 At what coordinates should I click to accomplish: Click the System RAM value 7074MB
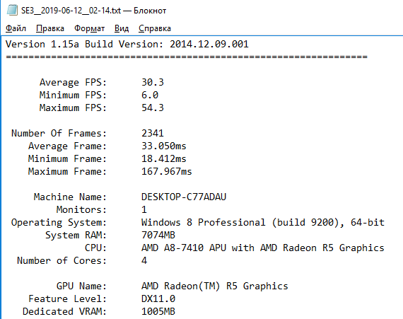tap(158, 236)
